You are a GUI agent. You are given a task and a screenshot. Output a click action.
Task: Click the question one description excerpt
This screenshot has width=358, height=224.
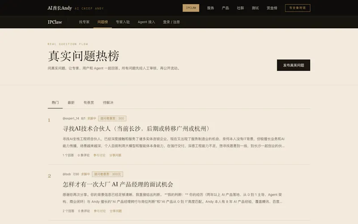pyautogui.click(x=174, y=142)
